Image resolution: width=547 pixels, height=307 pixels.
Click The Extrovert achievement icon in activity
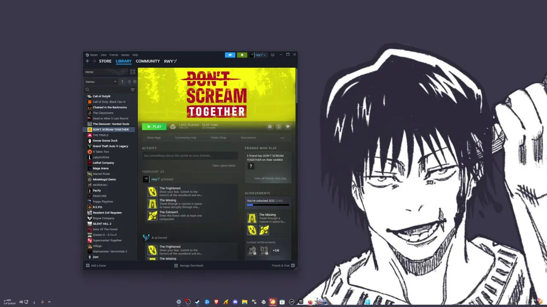(x=153, y=216)
